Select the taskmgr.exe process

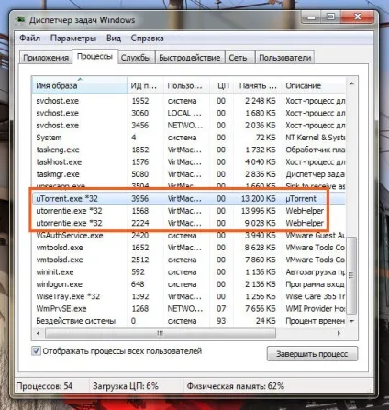189,174
